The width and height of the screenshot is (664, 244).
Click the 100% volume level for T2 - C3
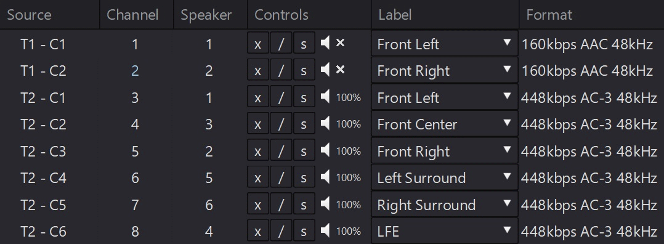point(348,151)
